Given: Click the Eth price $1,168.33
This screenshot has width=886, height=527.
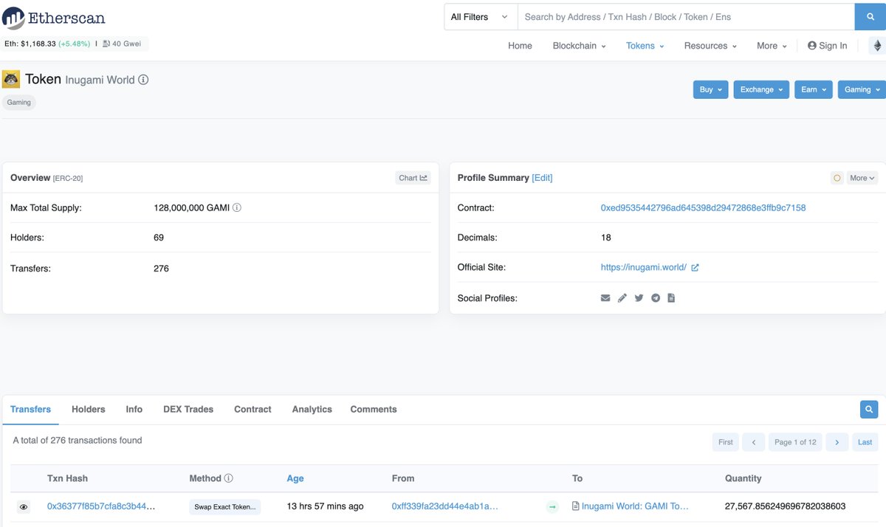Looking at the screenshot, I should coord(30,44).
